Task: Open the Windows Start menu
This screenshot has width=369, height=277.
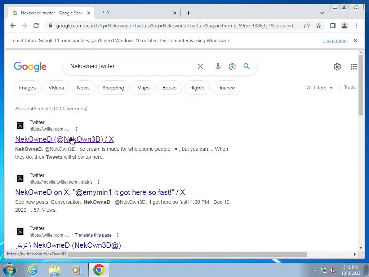Action: 9,270
